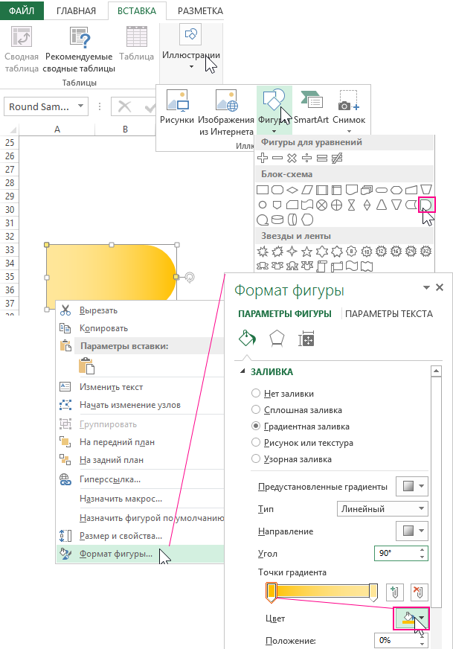Click the Угол 90° input field

coord(396,554)
